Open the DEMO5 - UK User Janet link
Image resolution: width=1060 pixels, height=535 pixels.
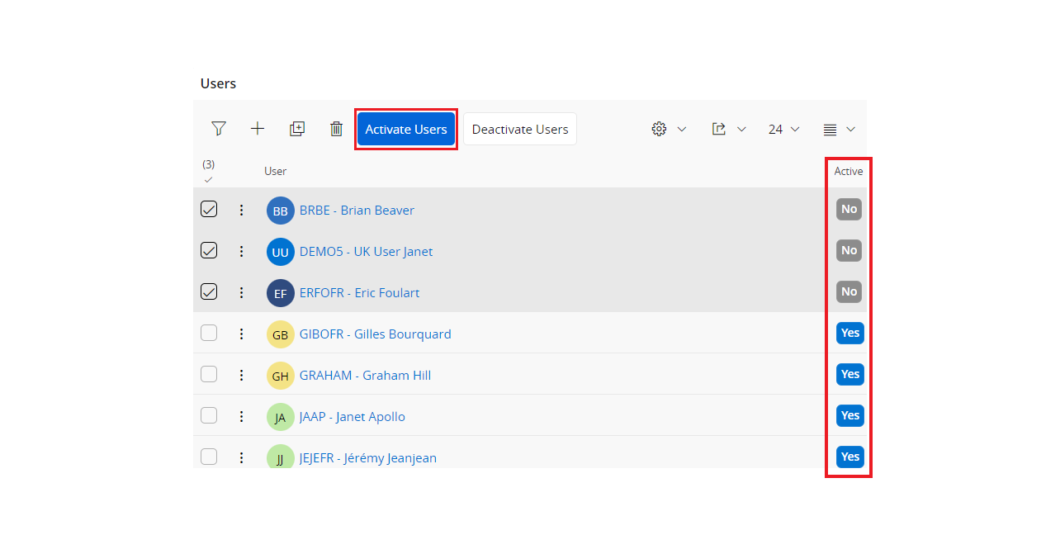[x=366, y=251]
